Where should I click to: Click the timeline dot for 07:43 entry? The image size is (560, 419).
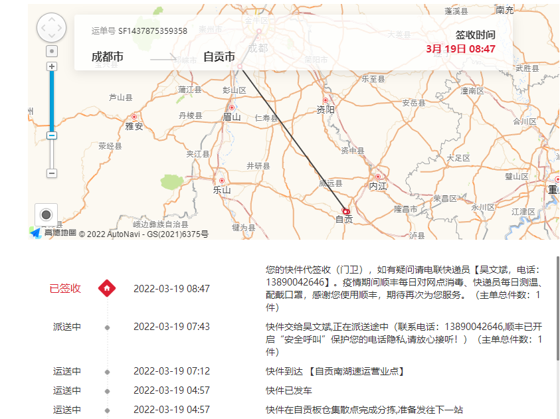pos(107,327)
